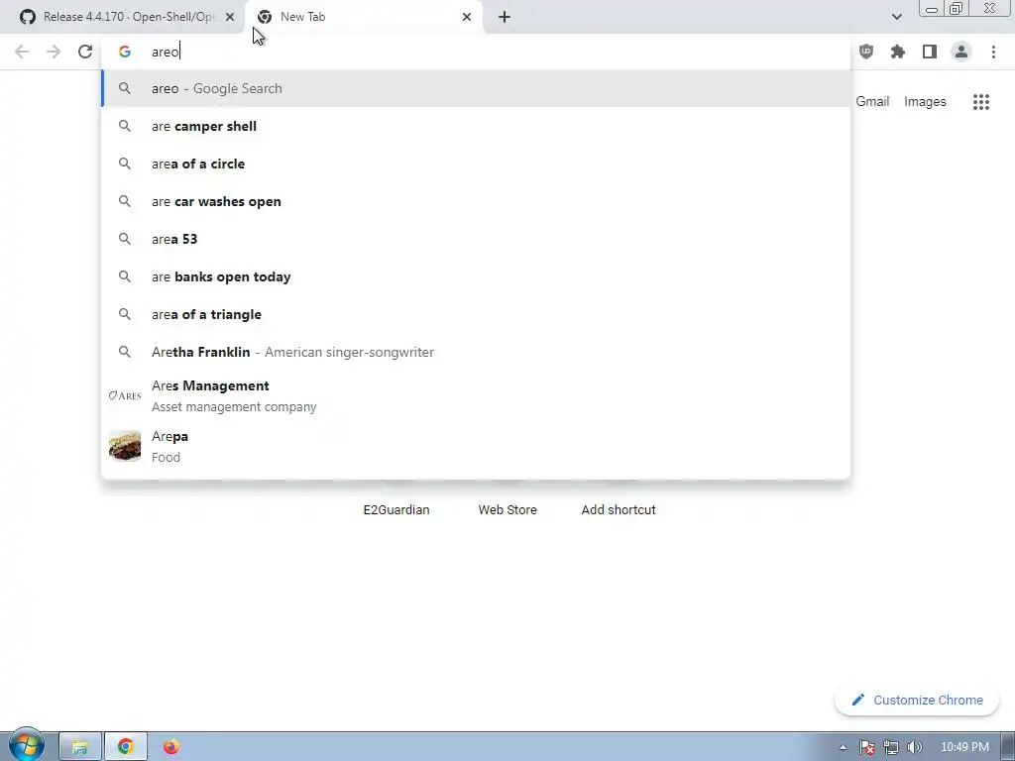Open the Web Store shortcut

click(507, 510)
